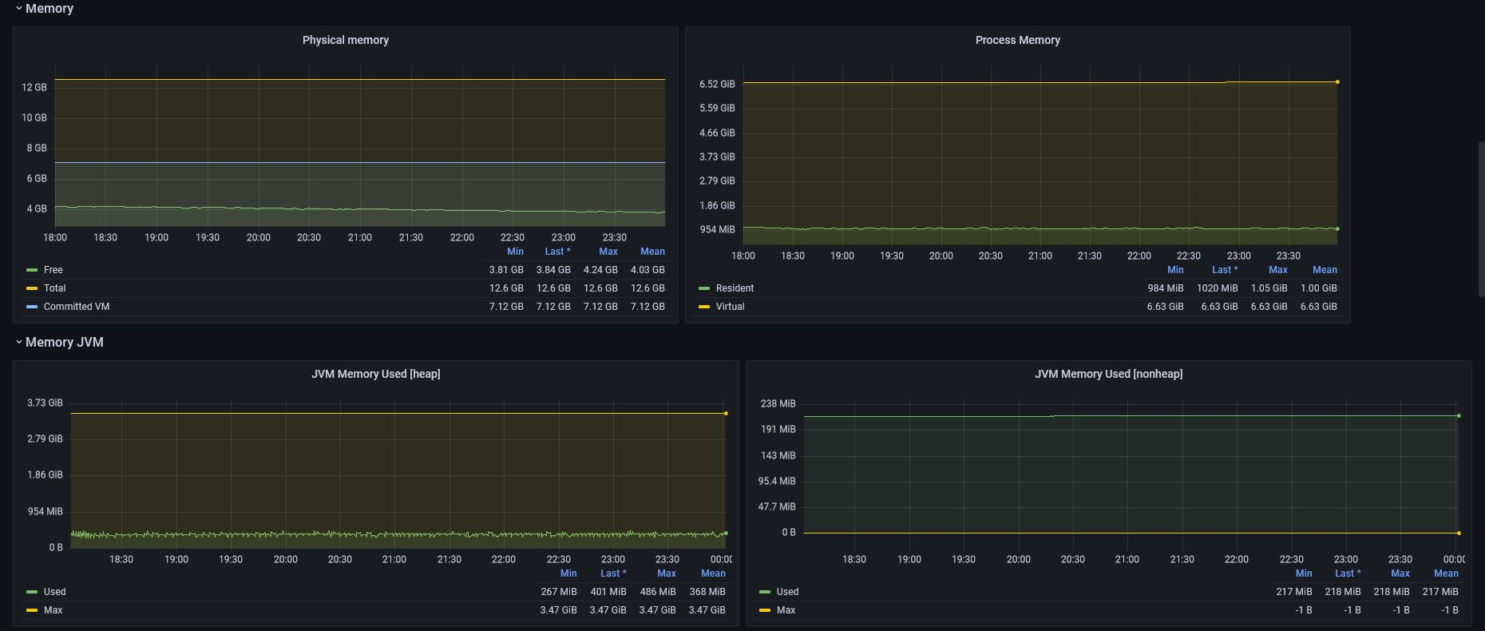The image size is (1485, 631).
Task: Click the yellow Virtual series color icon
Action: pos(704,307)
